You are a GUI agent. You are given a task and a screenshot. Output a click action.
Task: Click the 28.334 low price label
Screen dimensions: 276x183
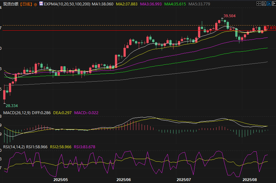[x=12, y=106]
